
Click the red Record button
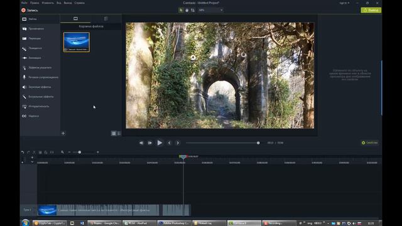30,10
